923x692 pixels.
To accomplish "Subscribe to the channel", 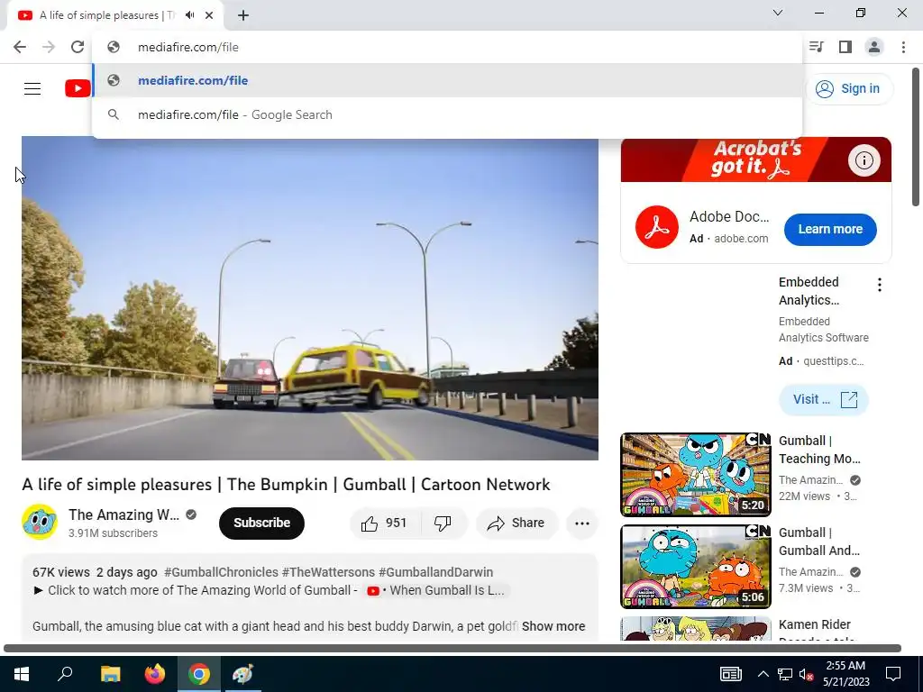I will pyautogui.click(x=261, y=524).
